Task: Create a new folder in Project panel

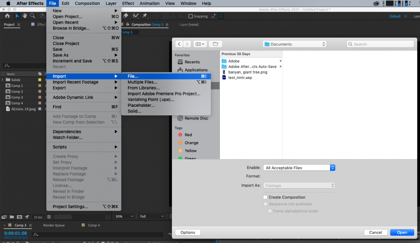Action: tap(11, 217)
